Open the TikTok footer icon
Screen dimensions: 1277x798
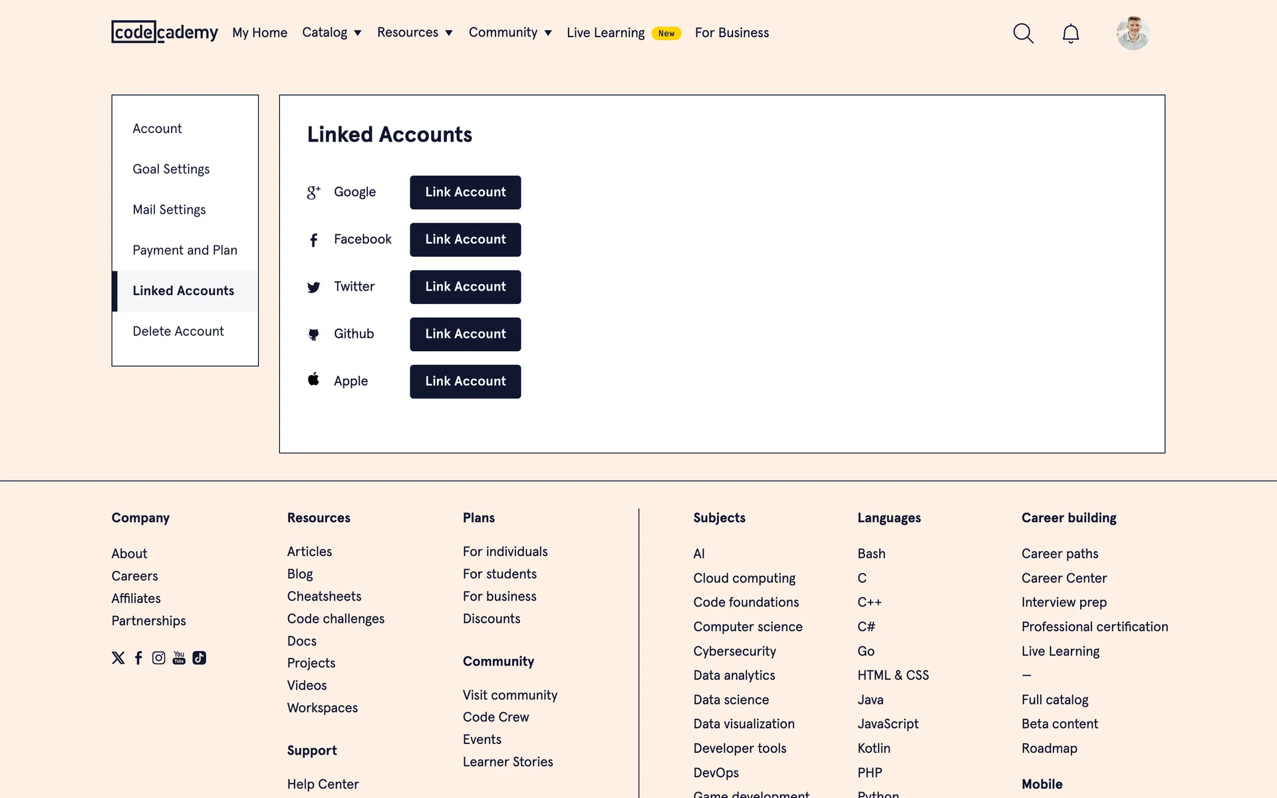pyautogui.click(x=199, y=658)
